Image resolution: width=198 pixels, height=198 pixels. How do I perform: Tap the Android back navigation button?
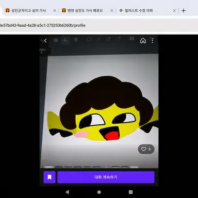67,192
